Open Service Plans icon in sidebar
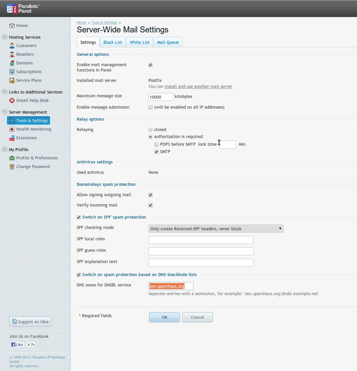 coord(12,81)
